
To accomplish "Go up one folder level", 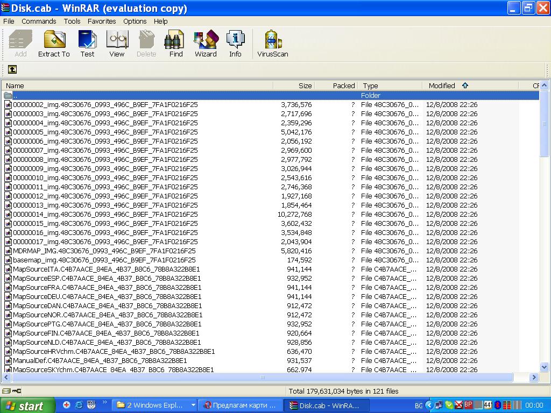I will (12, 69).
